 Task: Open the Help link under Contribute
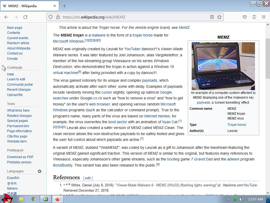[x=11, y=74]
